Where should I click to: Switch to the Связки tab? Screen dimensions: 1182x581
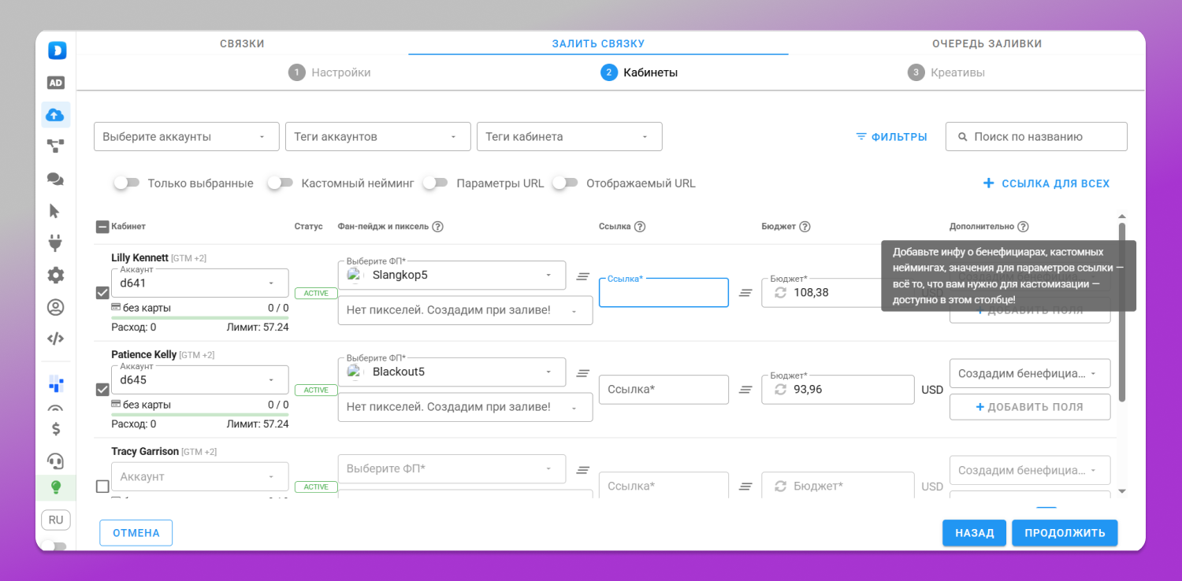coord(242,43)
